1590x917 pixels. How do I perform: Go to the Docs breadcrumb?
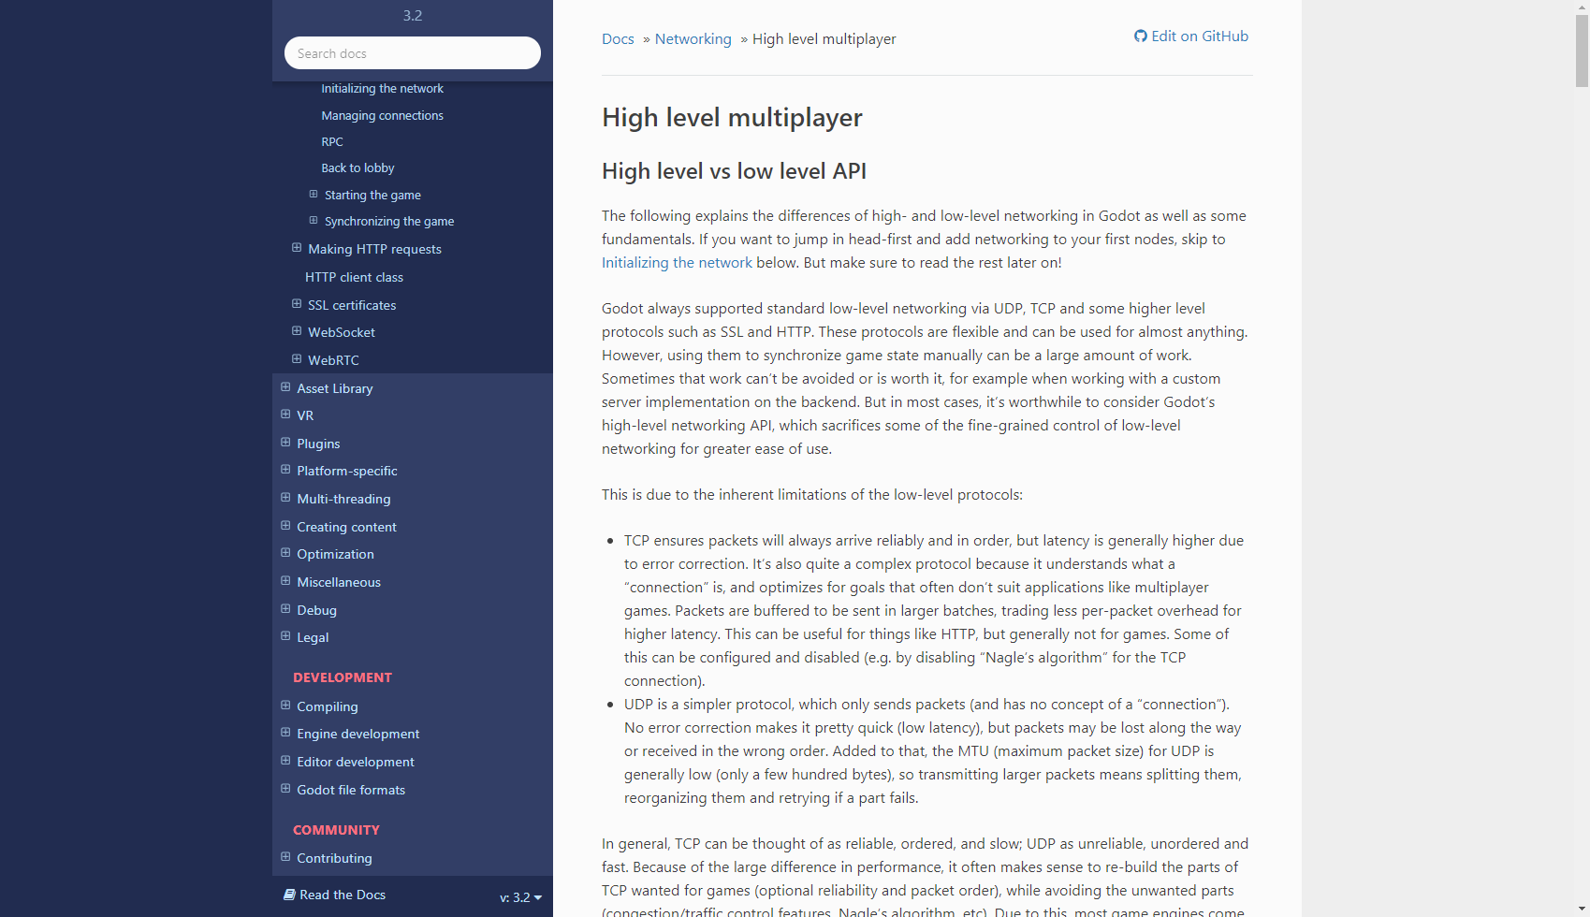click(618, 38)
